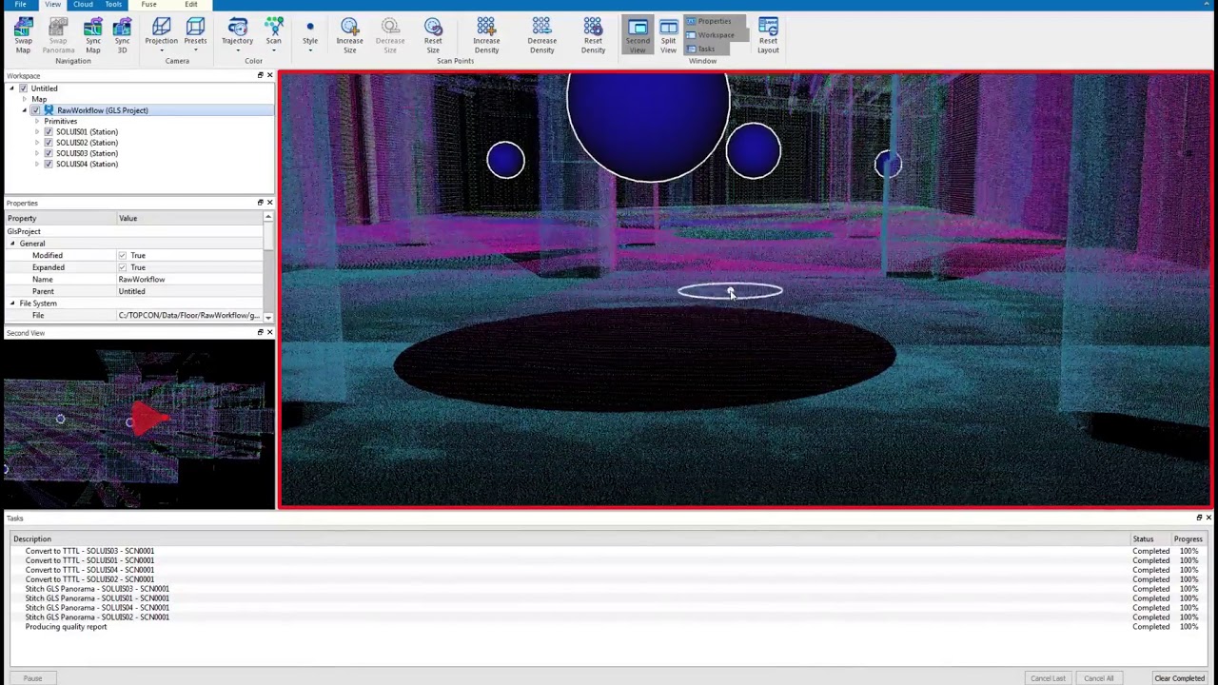
Task: Open the File menu
Action: pyautogui.click(x=20, y=5)
